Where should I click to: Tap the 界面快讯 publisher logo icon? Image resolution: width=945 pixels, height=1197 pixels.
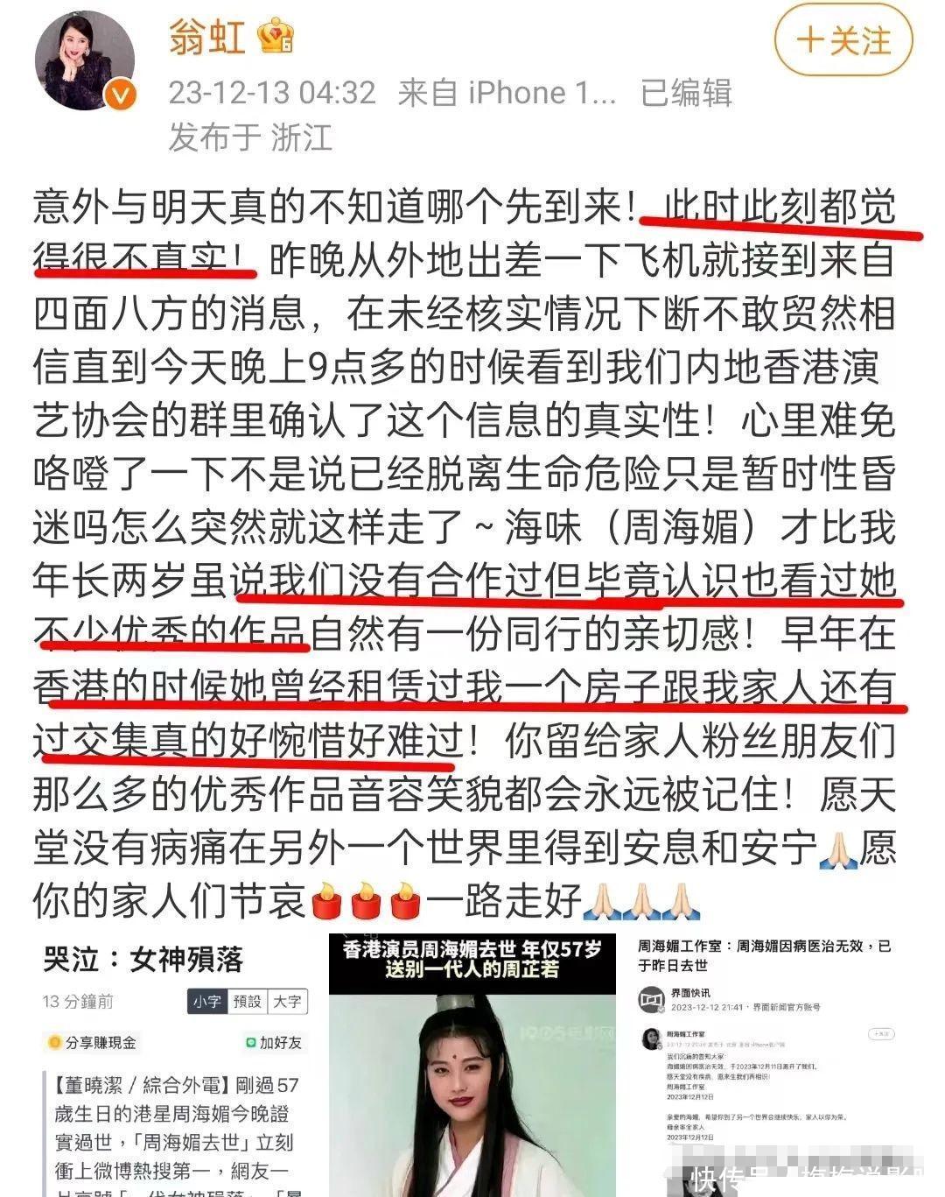click(x=650, y=999)
